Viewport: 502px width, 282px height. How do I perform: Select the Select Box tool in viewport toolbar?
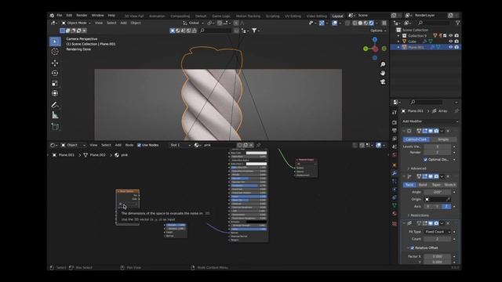point(55,42)
